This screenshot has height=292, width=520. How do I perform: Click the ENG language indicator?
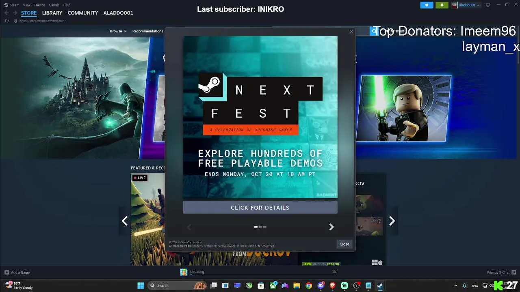[x=474, y=286]
